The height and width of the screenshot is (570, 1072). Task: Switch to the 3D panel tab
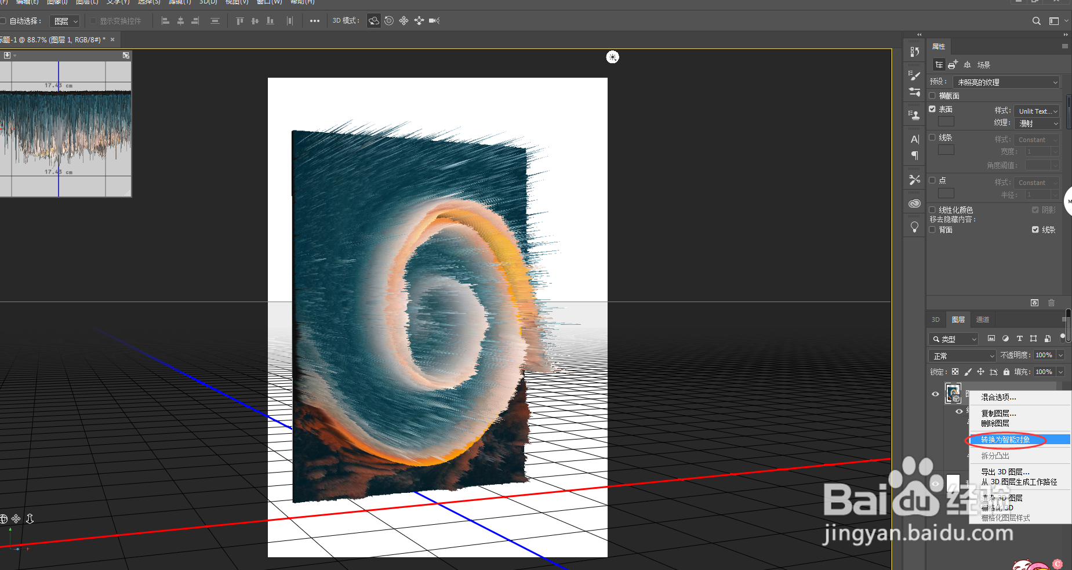(936, 320)
